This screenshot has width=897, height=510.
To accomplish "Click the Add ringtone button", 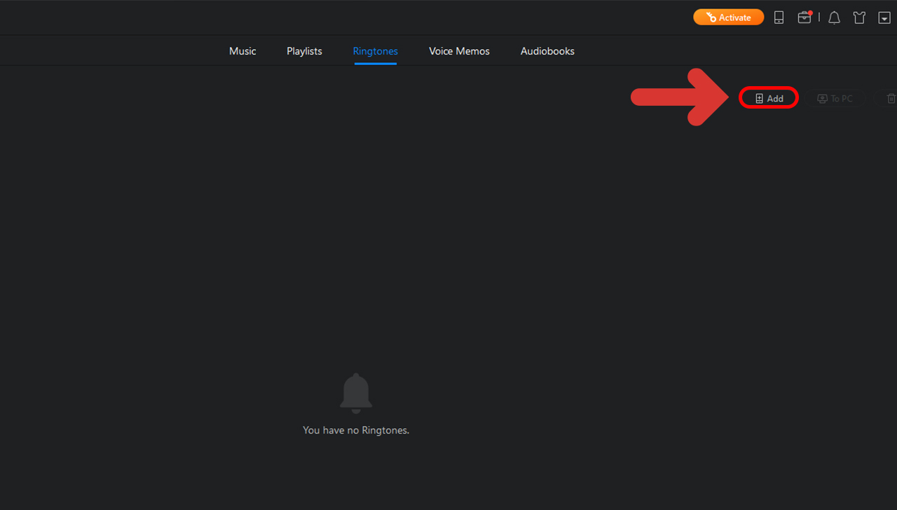I will point(769,99).
